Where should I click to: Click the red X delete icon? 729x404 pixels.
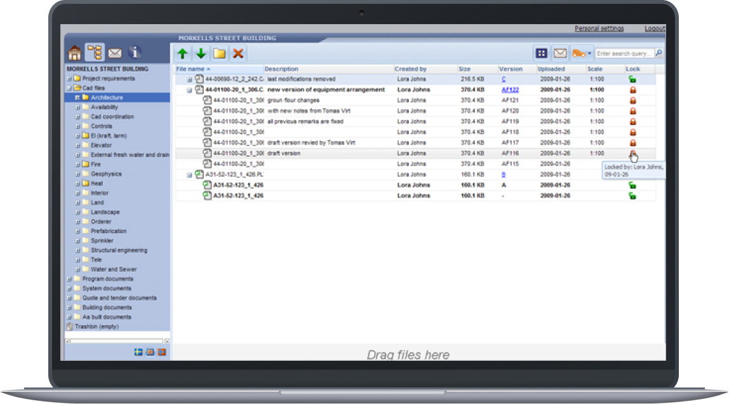click(x=238, y=53)
